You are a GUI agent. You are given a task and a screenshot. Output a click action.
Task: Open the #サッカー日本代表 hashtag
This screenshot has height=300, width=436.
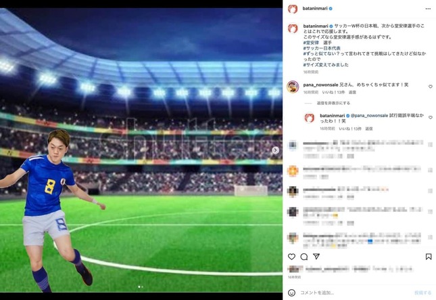[322, 48]
